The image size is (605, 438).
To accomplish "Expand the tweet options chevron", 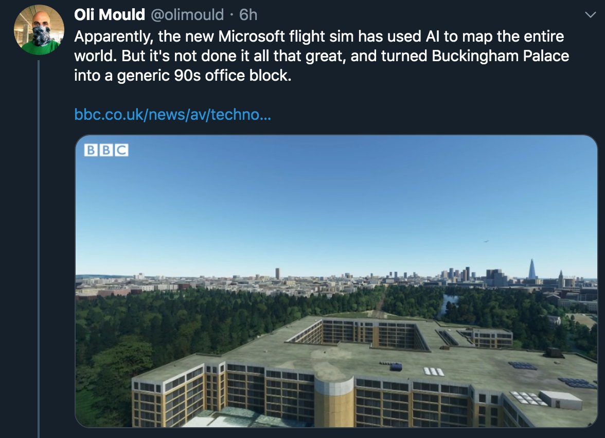I will (x=591, y=15).
